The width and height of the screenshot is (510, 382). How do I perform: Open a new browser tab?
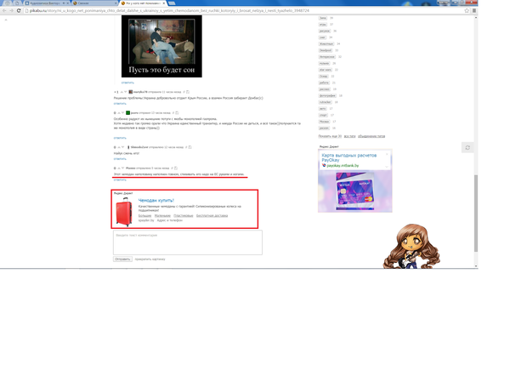pyautogui.click(x=172, y=3)
